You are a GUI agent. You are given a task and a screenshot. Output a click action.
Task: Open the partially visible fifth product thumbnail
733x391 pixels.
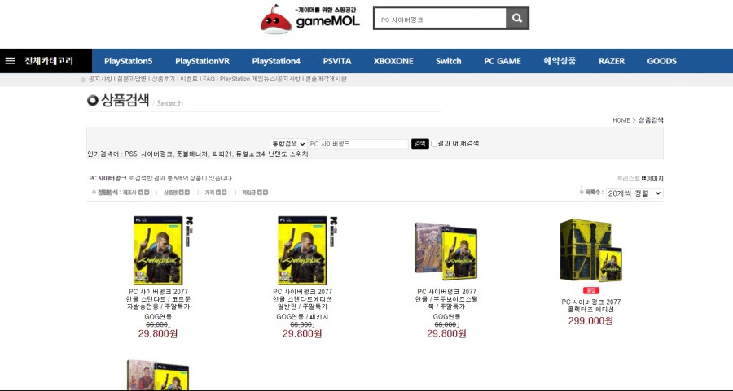click(x=157, y=375)
